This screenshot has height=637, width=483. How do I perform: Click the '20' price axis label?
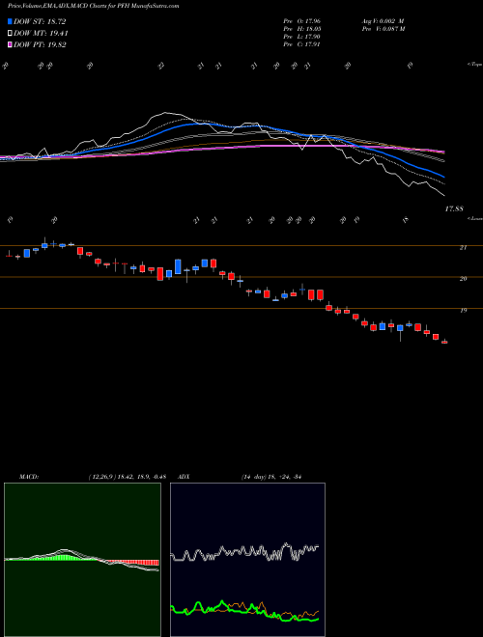pyautogui.click(x=463, y=279)
